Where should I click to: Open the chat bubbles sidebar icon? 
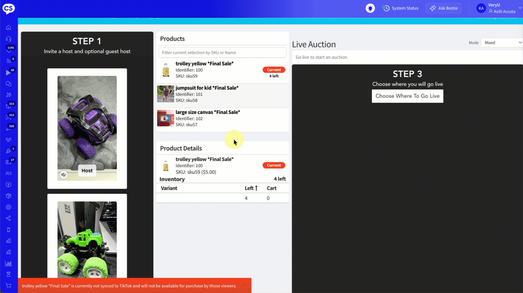(8, 84)
